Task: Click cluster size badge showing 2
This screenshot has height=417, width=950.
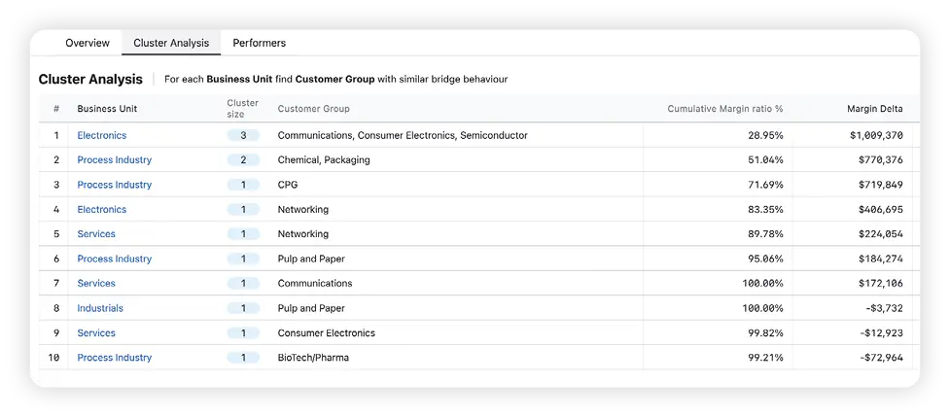Action: [x=243, y=159]
